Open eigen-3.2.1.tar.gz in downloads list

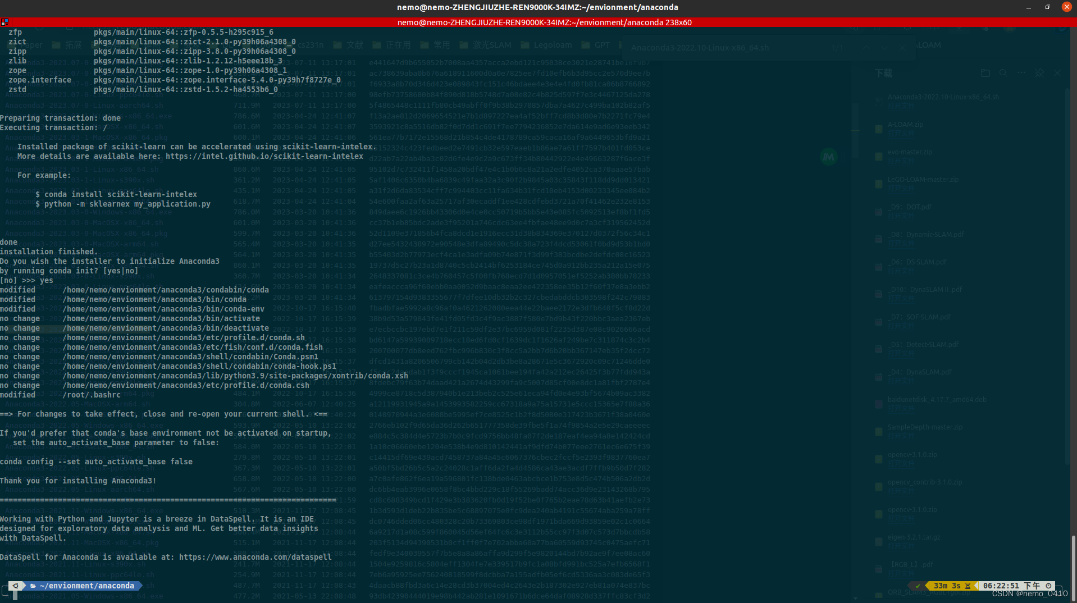[914, 537]
